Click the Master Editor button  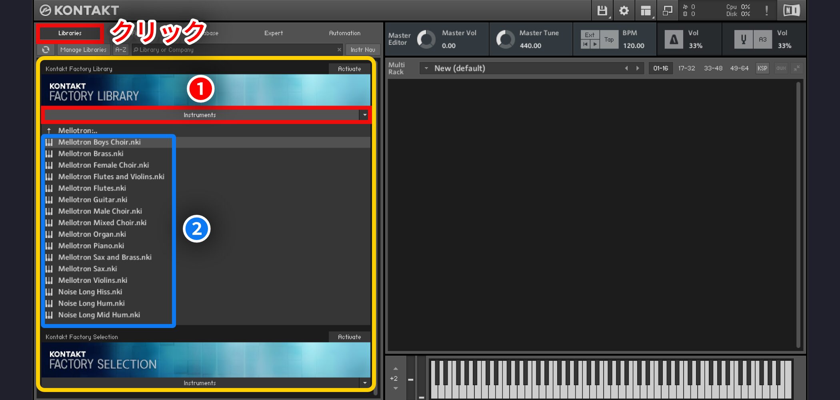pyautogui.click(x=399, y=39)
